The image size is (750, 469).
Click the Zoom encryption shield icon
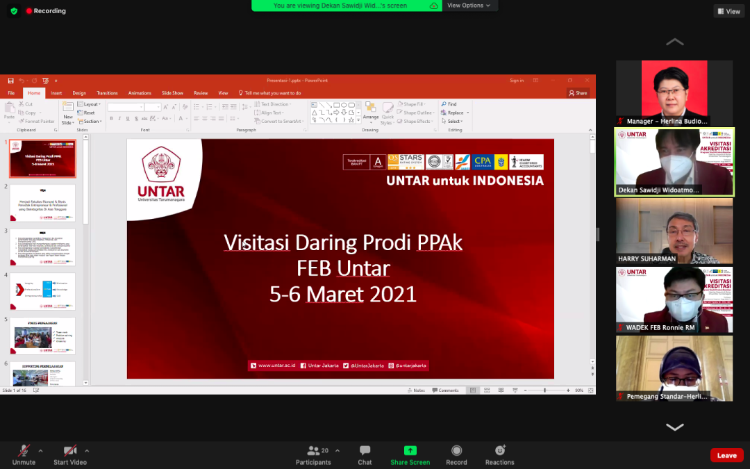(14, 11)
